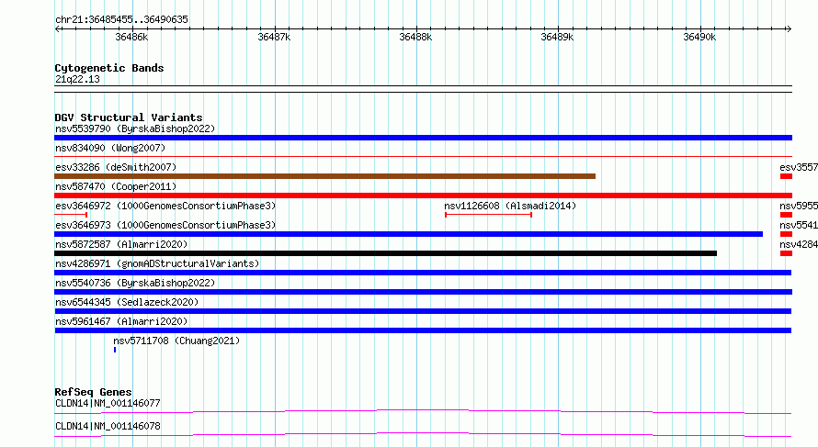This screenshot has height=447, width=818.
Task: Click the nsv5872587 (Almarri2020) label
Action: 121,244
